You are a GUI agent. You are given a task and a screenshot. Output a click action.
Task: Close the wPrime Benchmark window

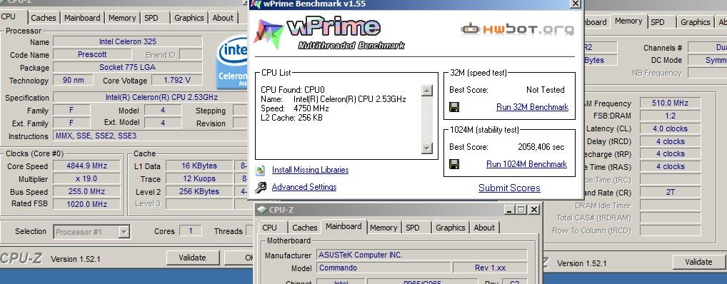576,4
